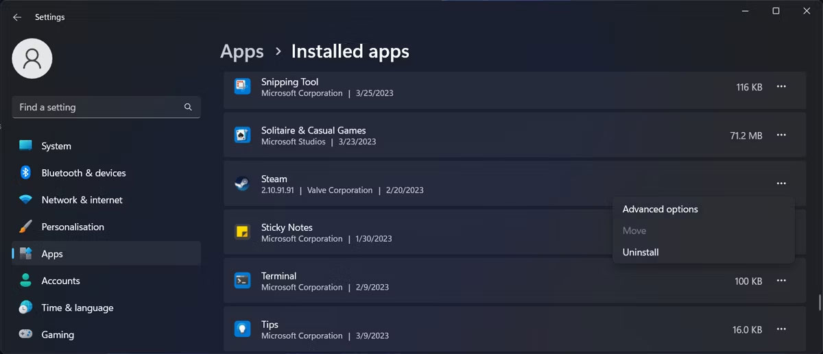Screen dimensions: 823x354
Task: Click the Move entry in context menu
Action: tap(704, 231)
